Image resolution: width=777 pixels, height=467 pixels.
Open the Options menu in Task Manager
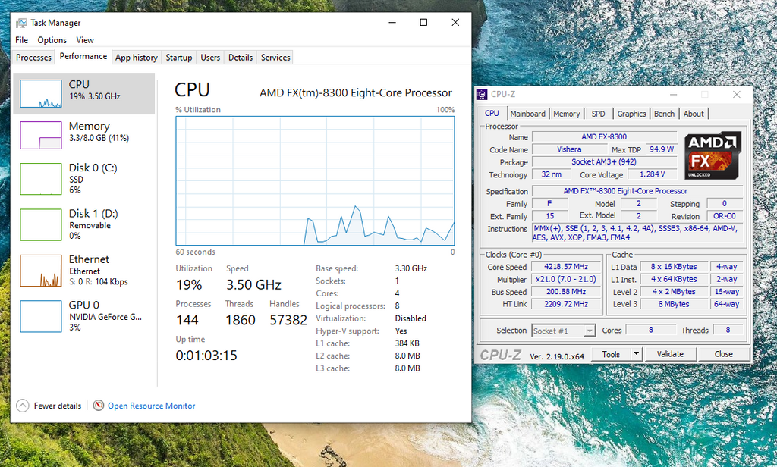click(52, 40)
